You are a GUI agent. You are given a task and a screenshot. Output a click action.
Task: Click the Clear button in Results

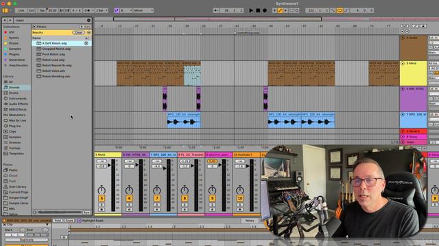(78, 33)
